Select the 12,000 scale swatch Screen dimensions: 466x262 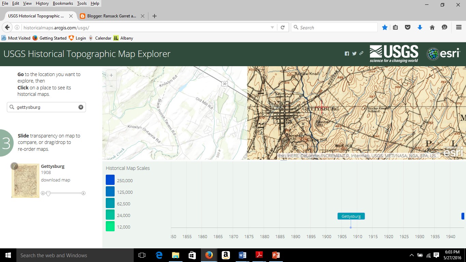110,226
